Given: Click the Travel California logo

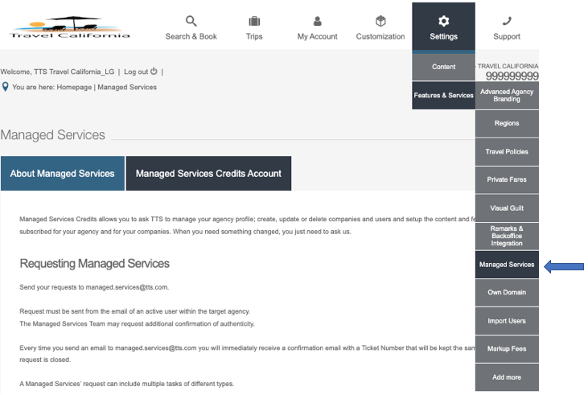Looking at the screenshot, I should click(69, 27).
